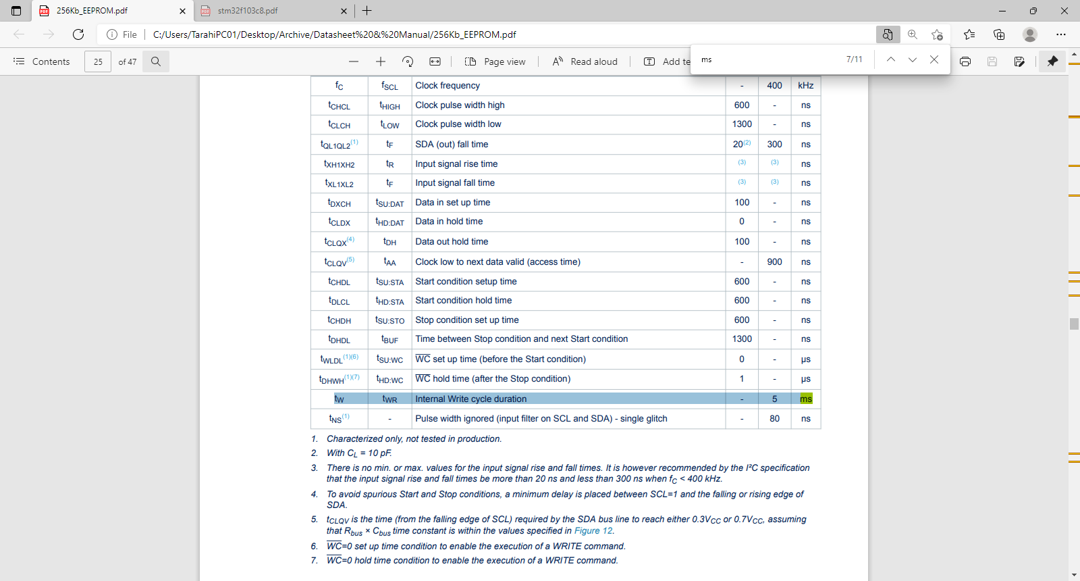Reload the PDF page
The width and height of the screenshot is (1080, 581).
[x=78, y=34]
